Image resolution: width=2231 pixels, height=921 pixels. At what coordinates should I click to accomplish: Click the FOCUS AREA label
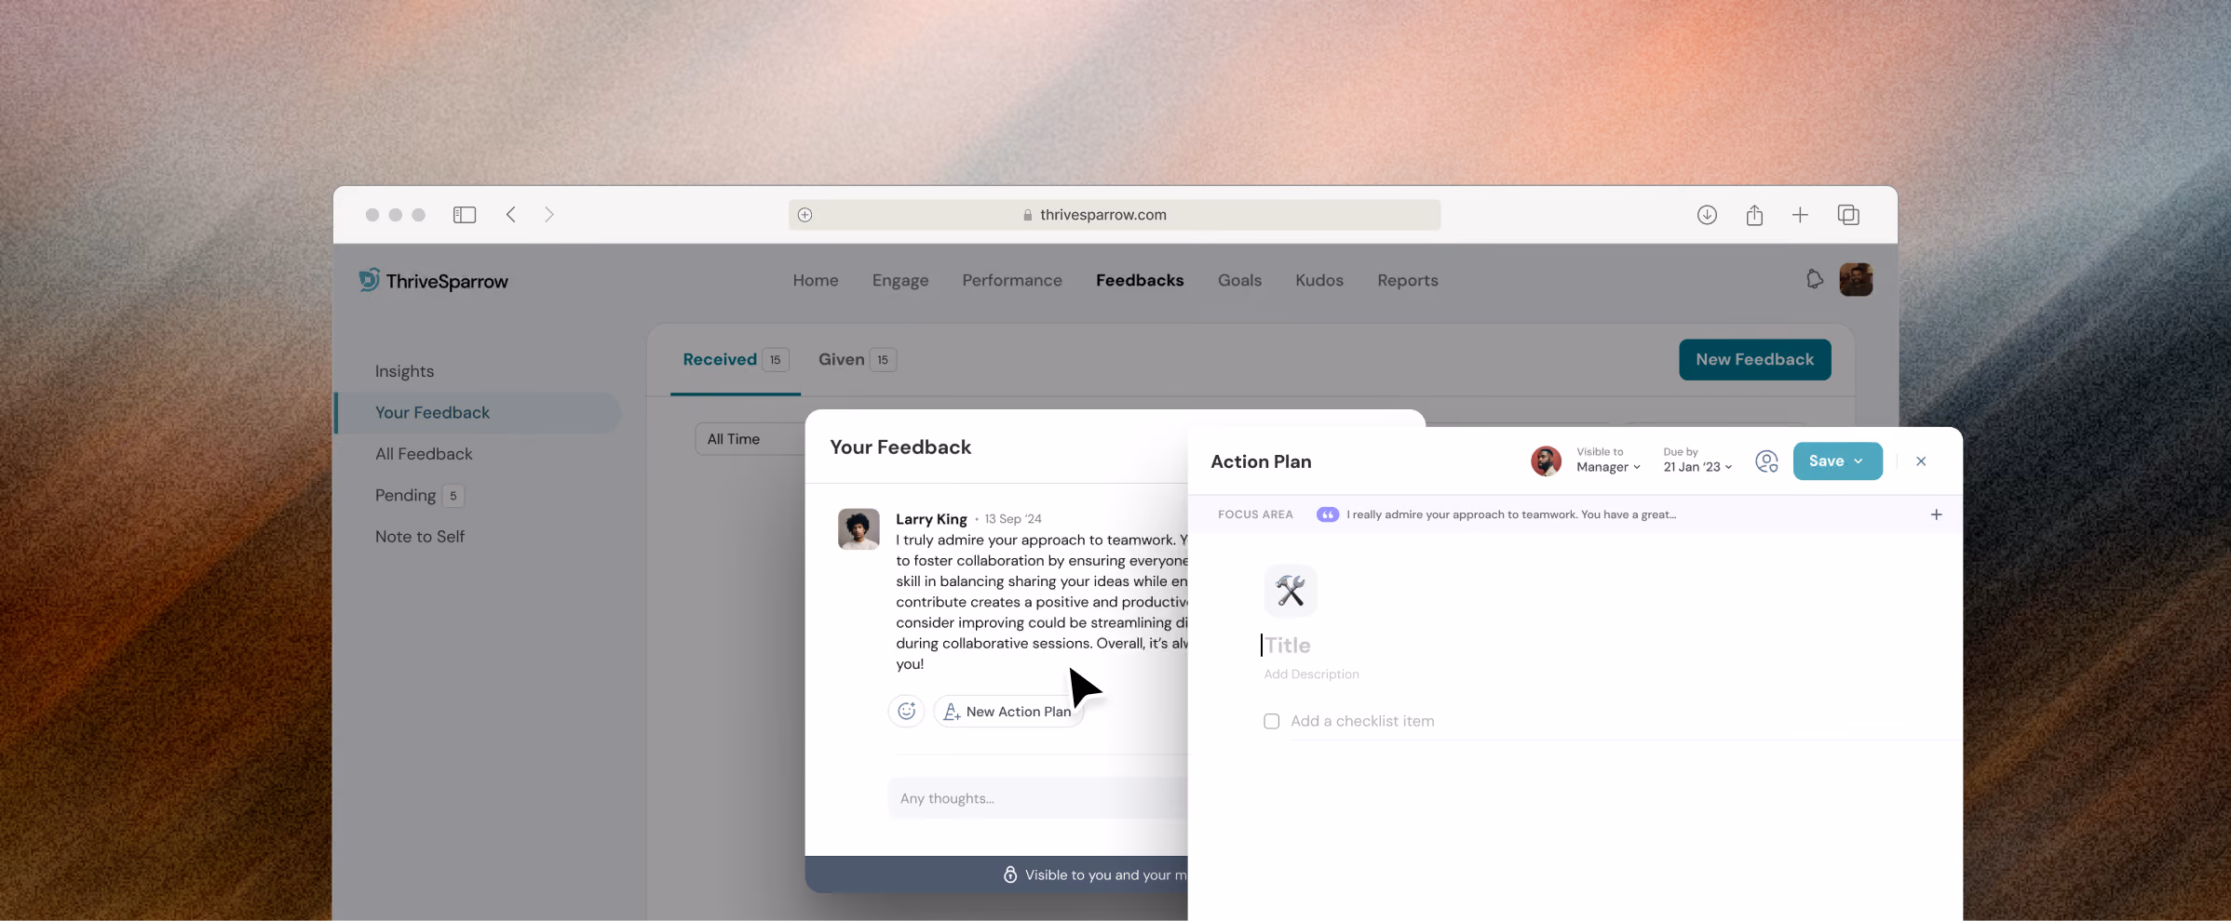pos(1255,514)
